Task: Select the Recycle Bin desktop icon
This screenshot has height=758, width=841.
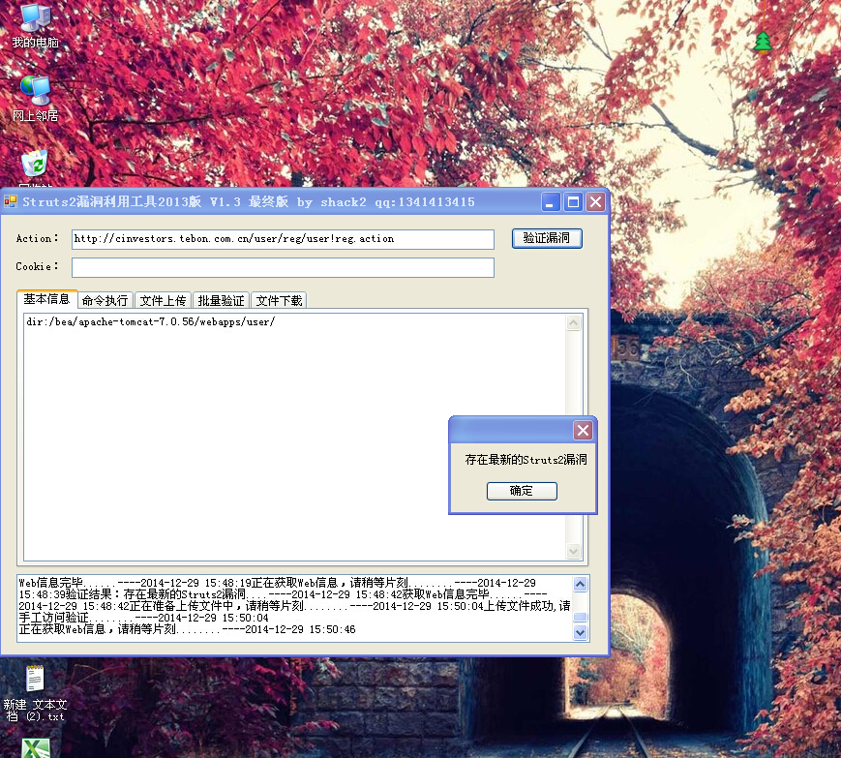Action: click(36, 166)
